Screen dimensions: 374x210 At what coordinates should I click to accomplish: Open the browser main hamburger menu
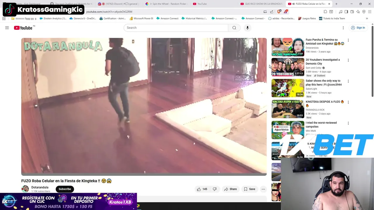[x=370, y=12]
